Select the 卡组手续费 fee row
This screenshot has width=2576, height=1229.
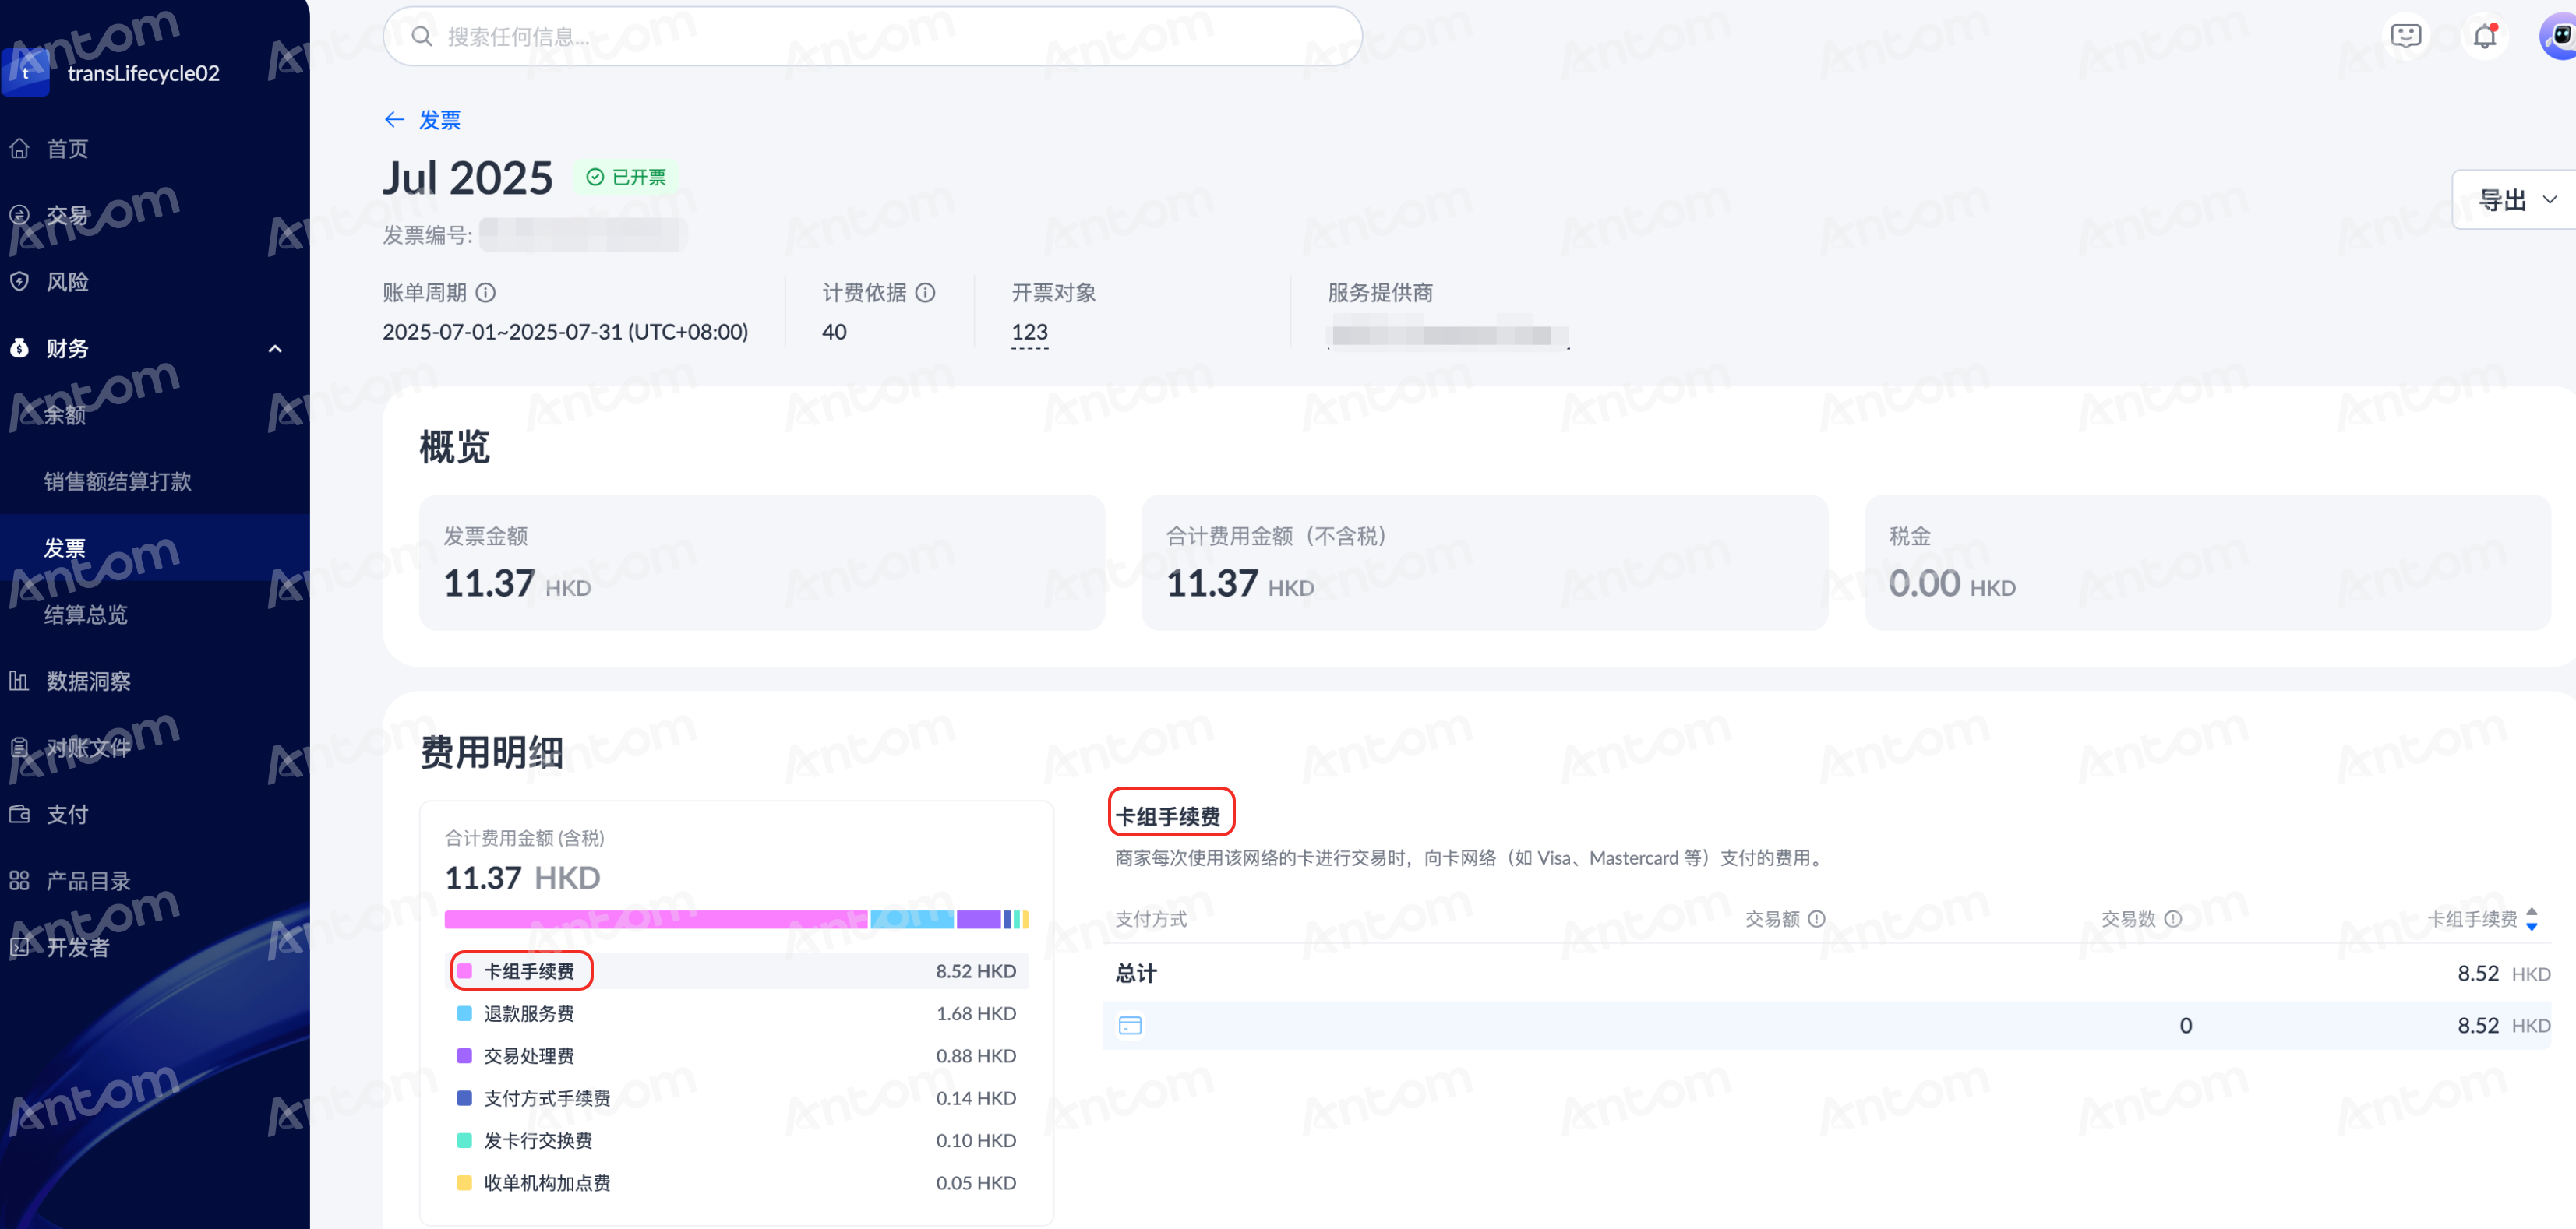[x=736, y=971]
